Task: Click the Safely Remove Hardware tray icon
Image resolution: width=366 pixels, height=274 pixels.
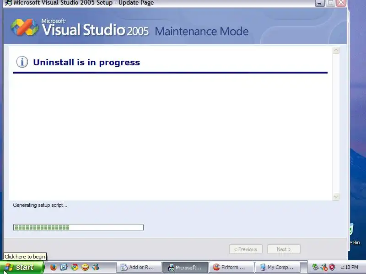Action: pyautogui.click(x=315, y=267)
